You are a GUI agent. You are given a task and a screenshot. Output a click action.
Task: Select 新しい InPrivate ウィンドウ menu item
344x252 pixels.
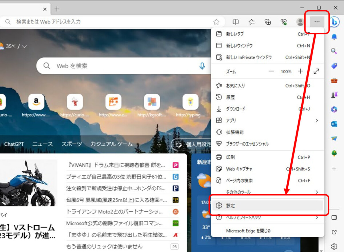pyautogui.click(x=267, y=57)
